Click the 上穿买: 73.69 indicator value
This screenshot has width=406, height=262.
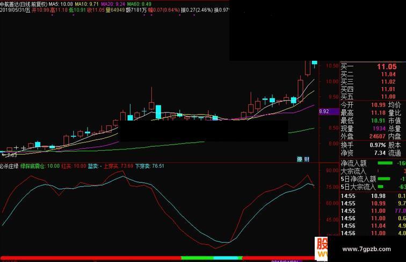pyautogui.click(x=118, y=166)
